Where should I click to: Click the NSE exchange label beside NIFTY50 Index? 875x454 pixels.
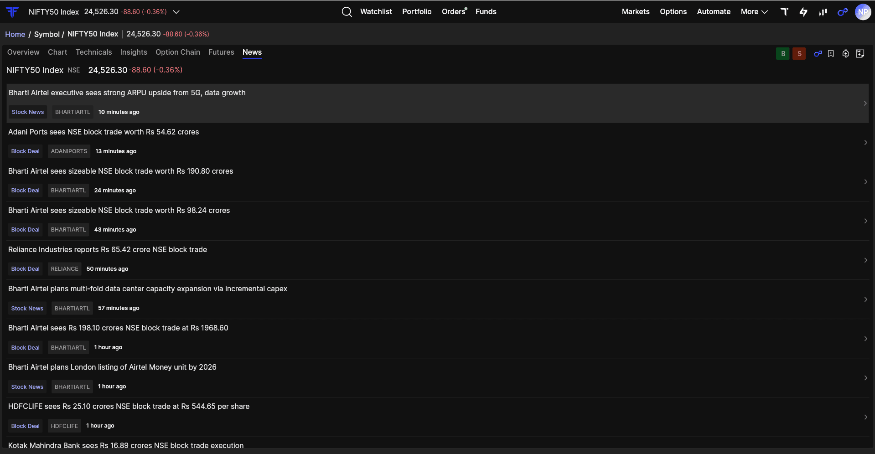pyautogui.click(x=74, y=70)
